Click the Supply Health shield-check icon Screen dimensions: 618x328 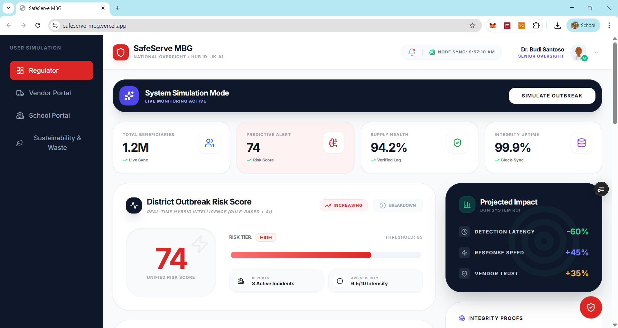(x=457, y=143)
